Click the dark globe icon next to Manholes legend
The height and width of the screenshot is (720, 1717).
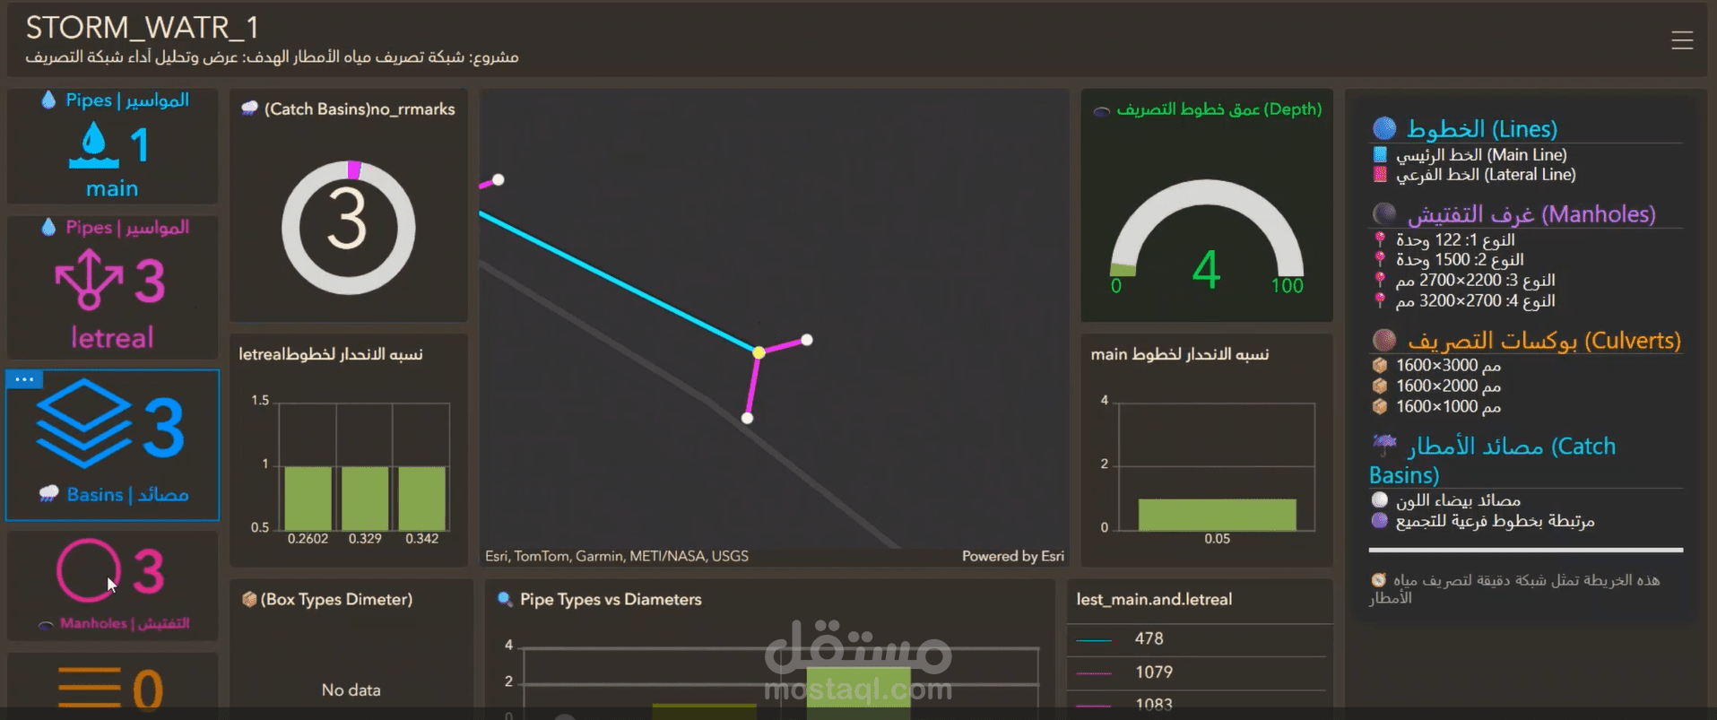pos(1384,213)
